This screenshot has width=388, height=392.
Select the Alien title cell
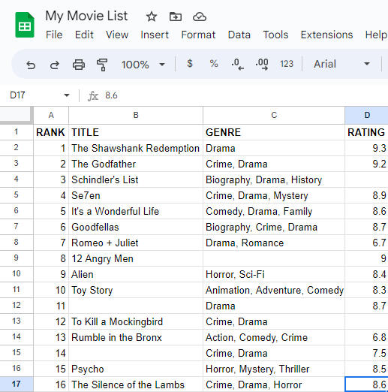[x=136, y=274]
